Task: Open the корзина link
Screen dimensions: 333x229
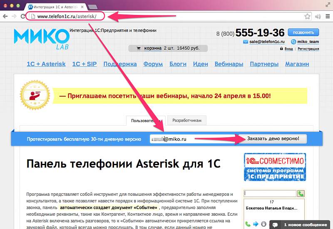Action: (153, 48)
